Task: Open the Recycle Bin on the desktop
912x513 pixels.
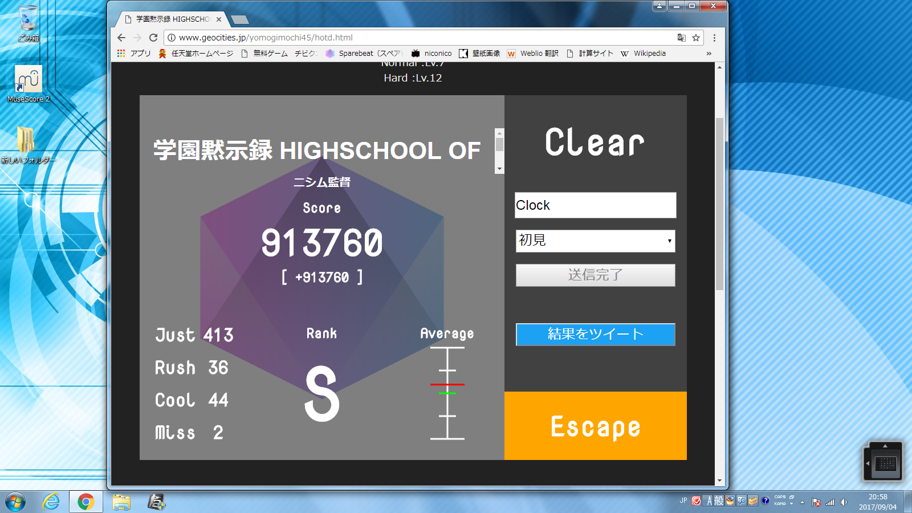Action: (28, 23)
